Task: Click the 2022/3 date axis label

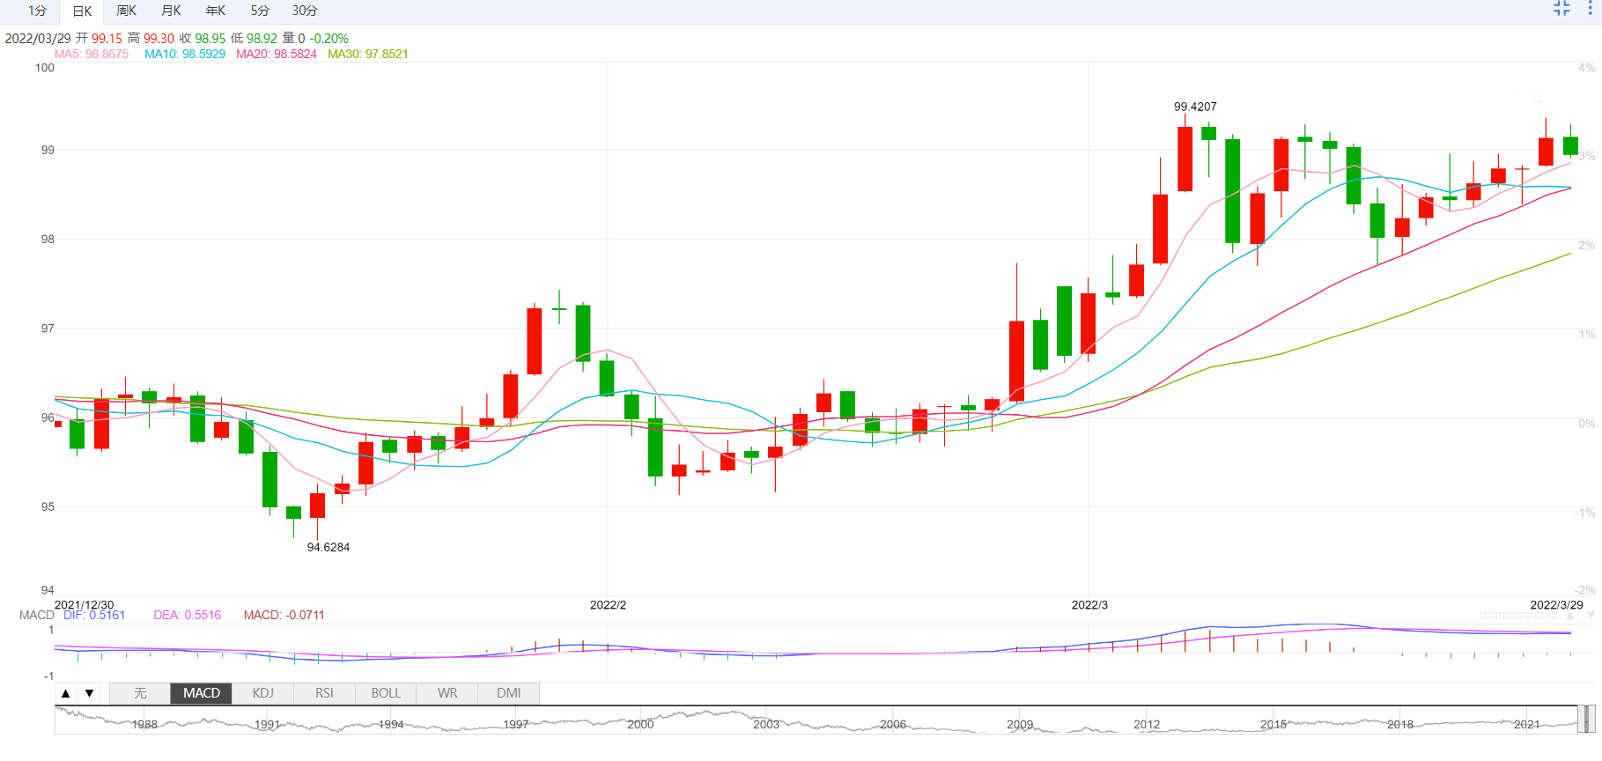Action: point(1089,605)
